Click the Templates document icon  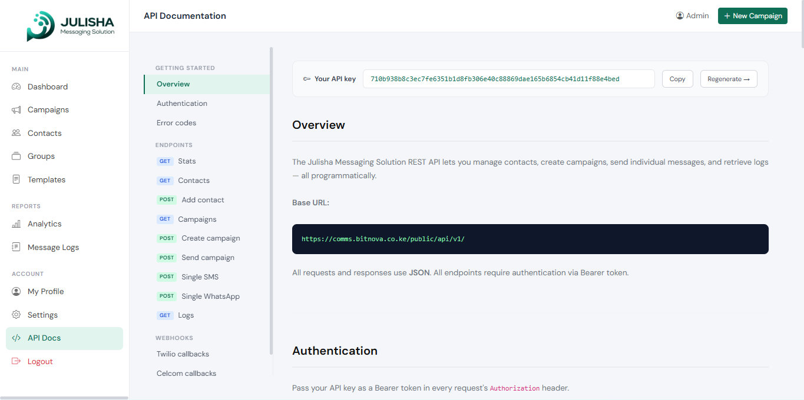tap(16, 179)
